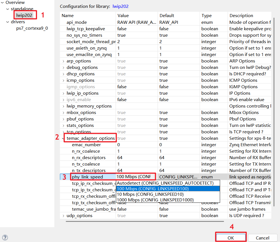Expand the dhcp_options row
This screenshot has height=242, width=280.
click(x=64, y=74)
